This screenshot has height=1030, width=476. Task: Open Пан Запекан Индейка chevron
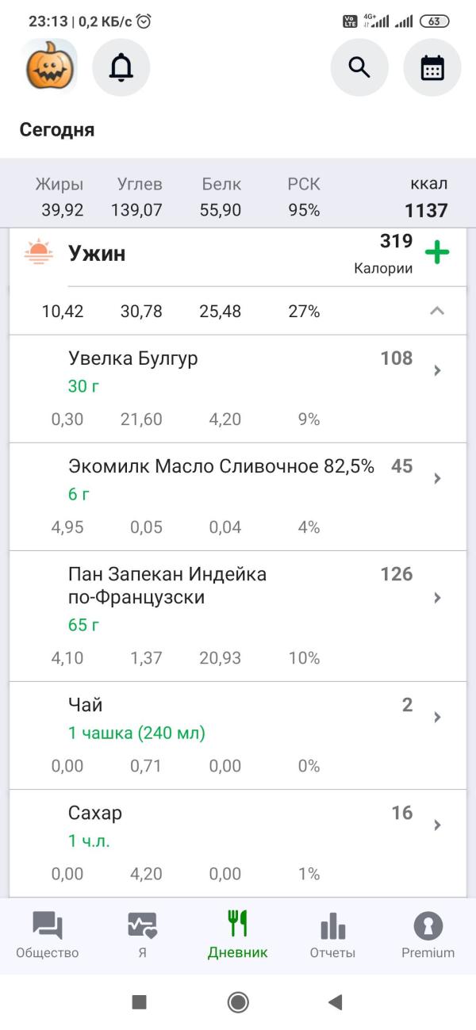[x=437, y=598]
